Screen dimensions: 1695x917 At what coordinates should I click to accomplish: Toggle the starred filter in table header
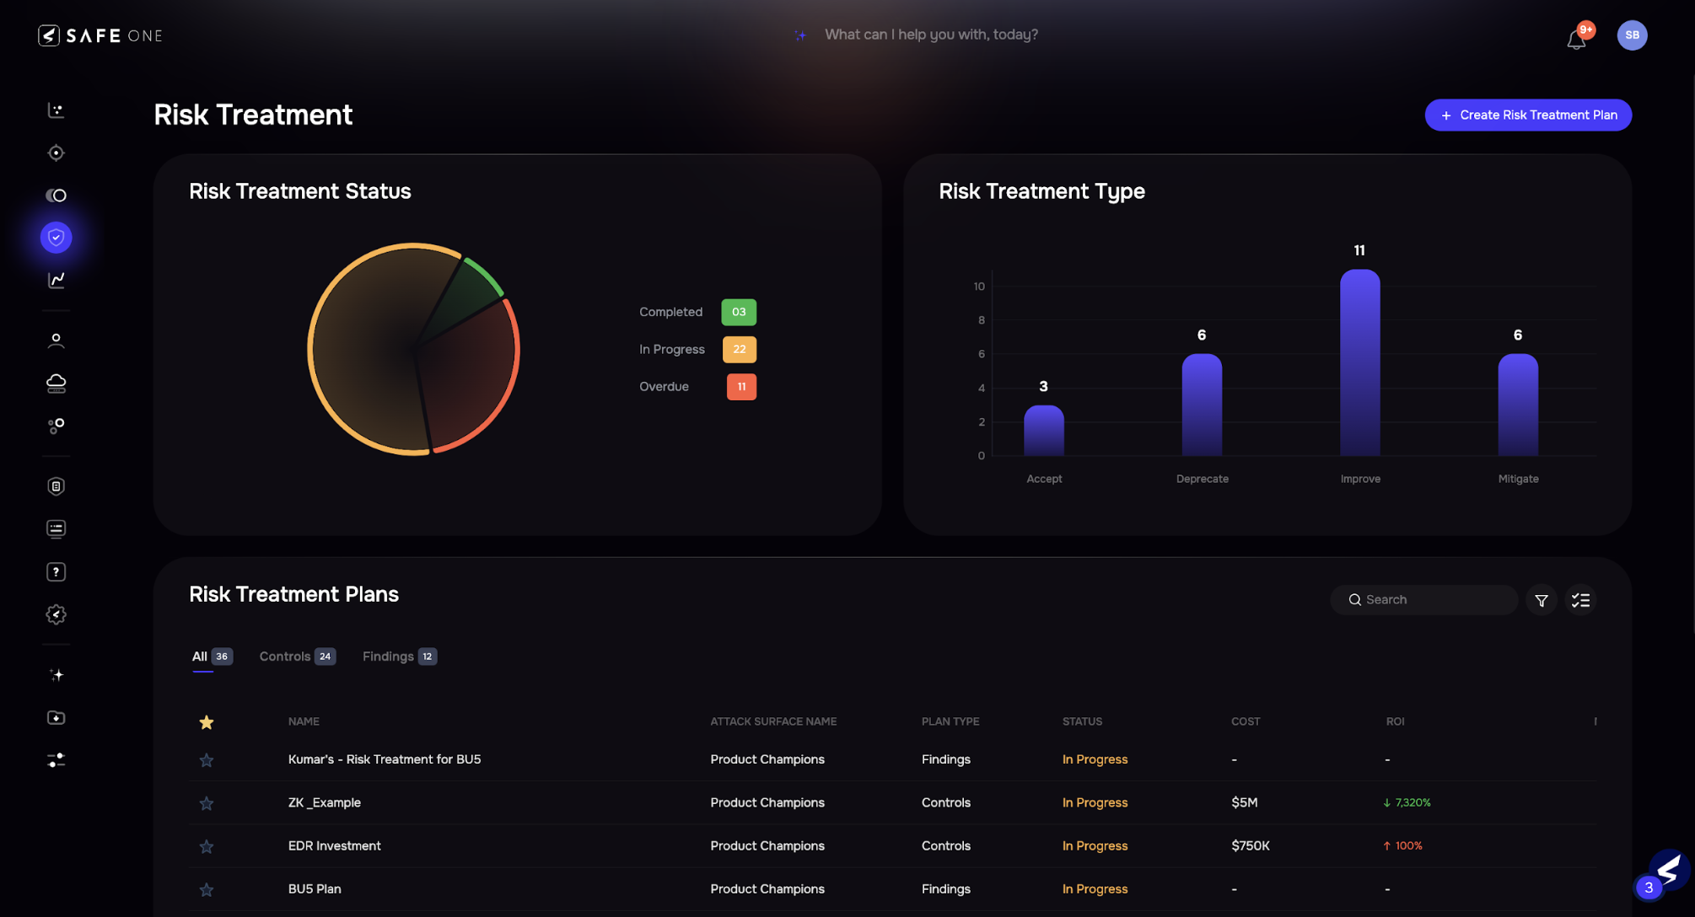pos(207,722)
